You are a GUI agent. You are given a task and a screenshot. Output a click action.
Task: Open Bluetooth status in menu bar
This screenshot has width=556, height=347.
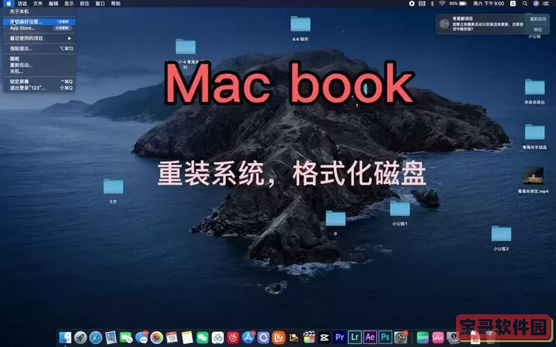tap(432, 3)
